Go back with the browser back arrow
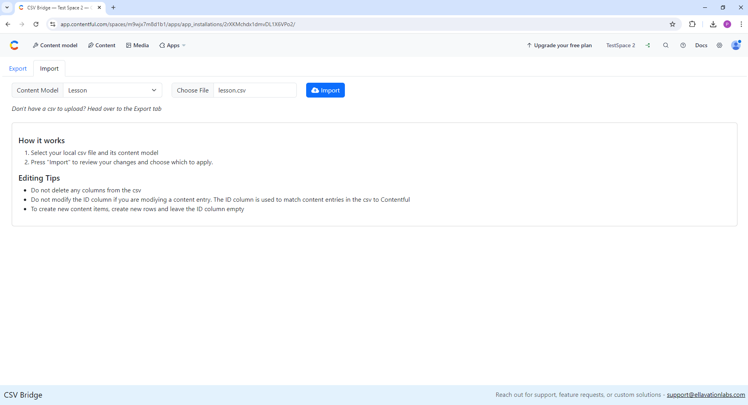Viewport: 748px width, 405px height. [x=8, y=24]
